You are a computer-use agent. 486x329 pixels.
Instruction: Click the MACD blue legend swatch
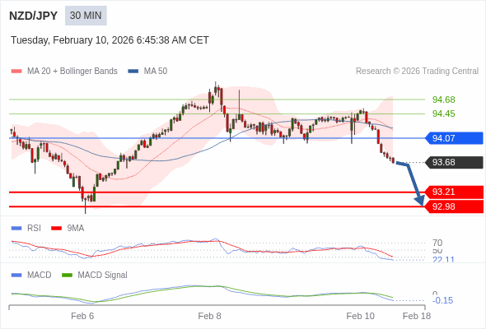(16, 276)
